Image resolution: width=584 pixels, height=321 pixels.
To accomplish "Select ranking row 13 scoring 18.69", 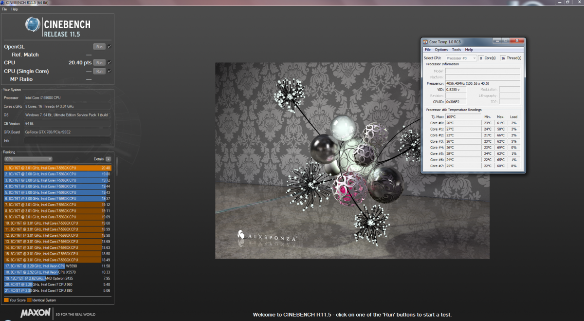I will click(x=57, y=242).
